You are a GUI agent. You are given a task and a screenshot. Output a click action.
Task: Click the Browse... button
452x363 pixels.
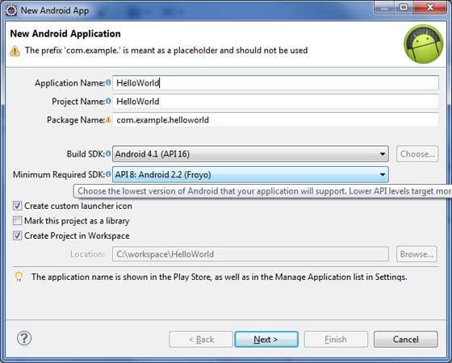point(416,254)
